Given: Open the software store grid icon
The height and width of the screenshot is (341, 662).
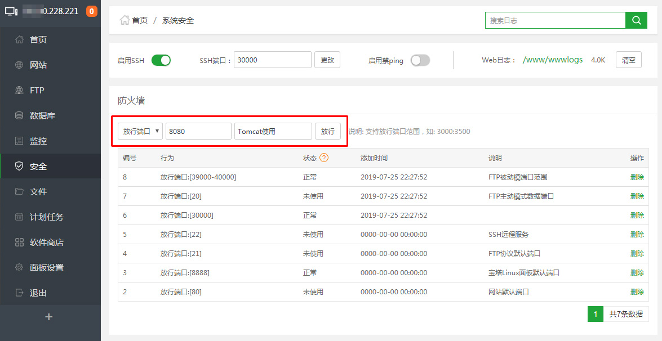Looking at the screenshot, I should click(19, 243).
